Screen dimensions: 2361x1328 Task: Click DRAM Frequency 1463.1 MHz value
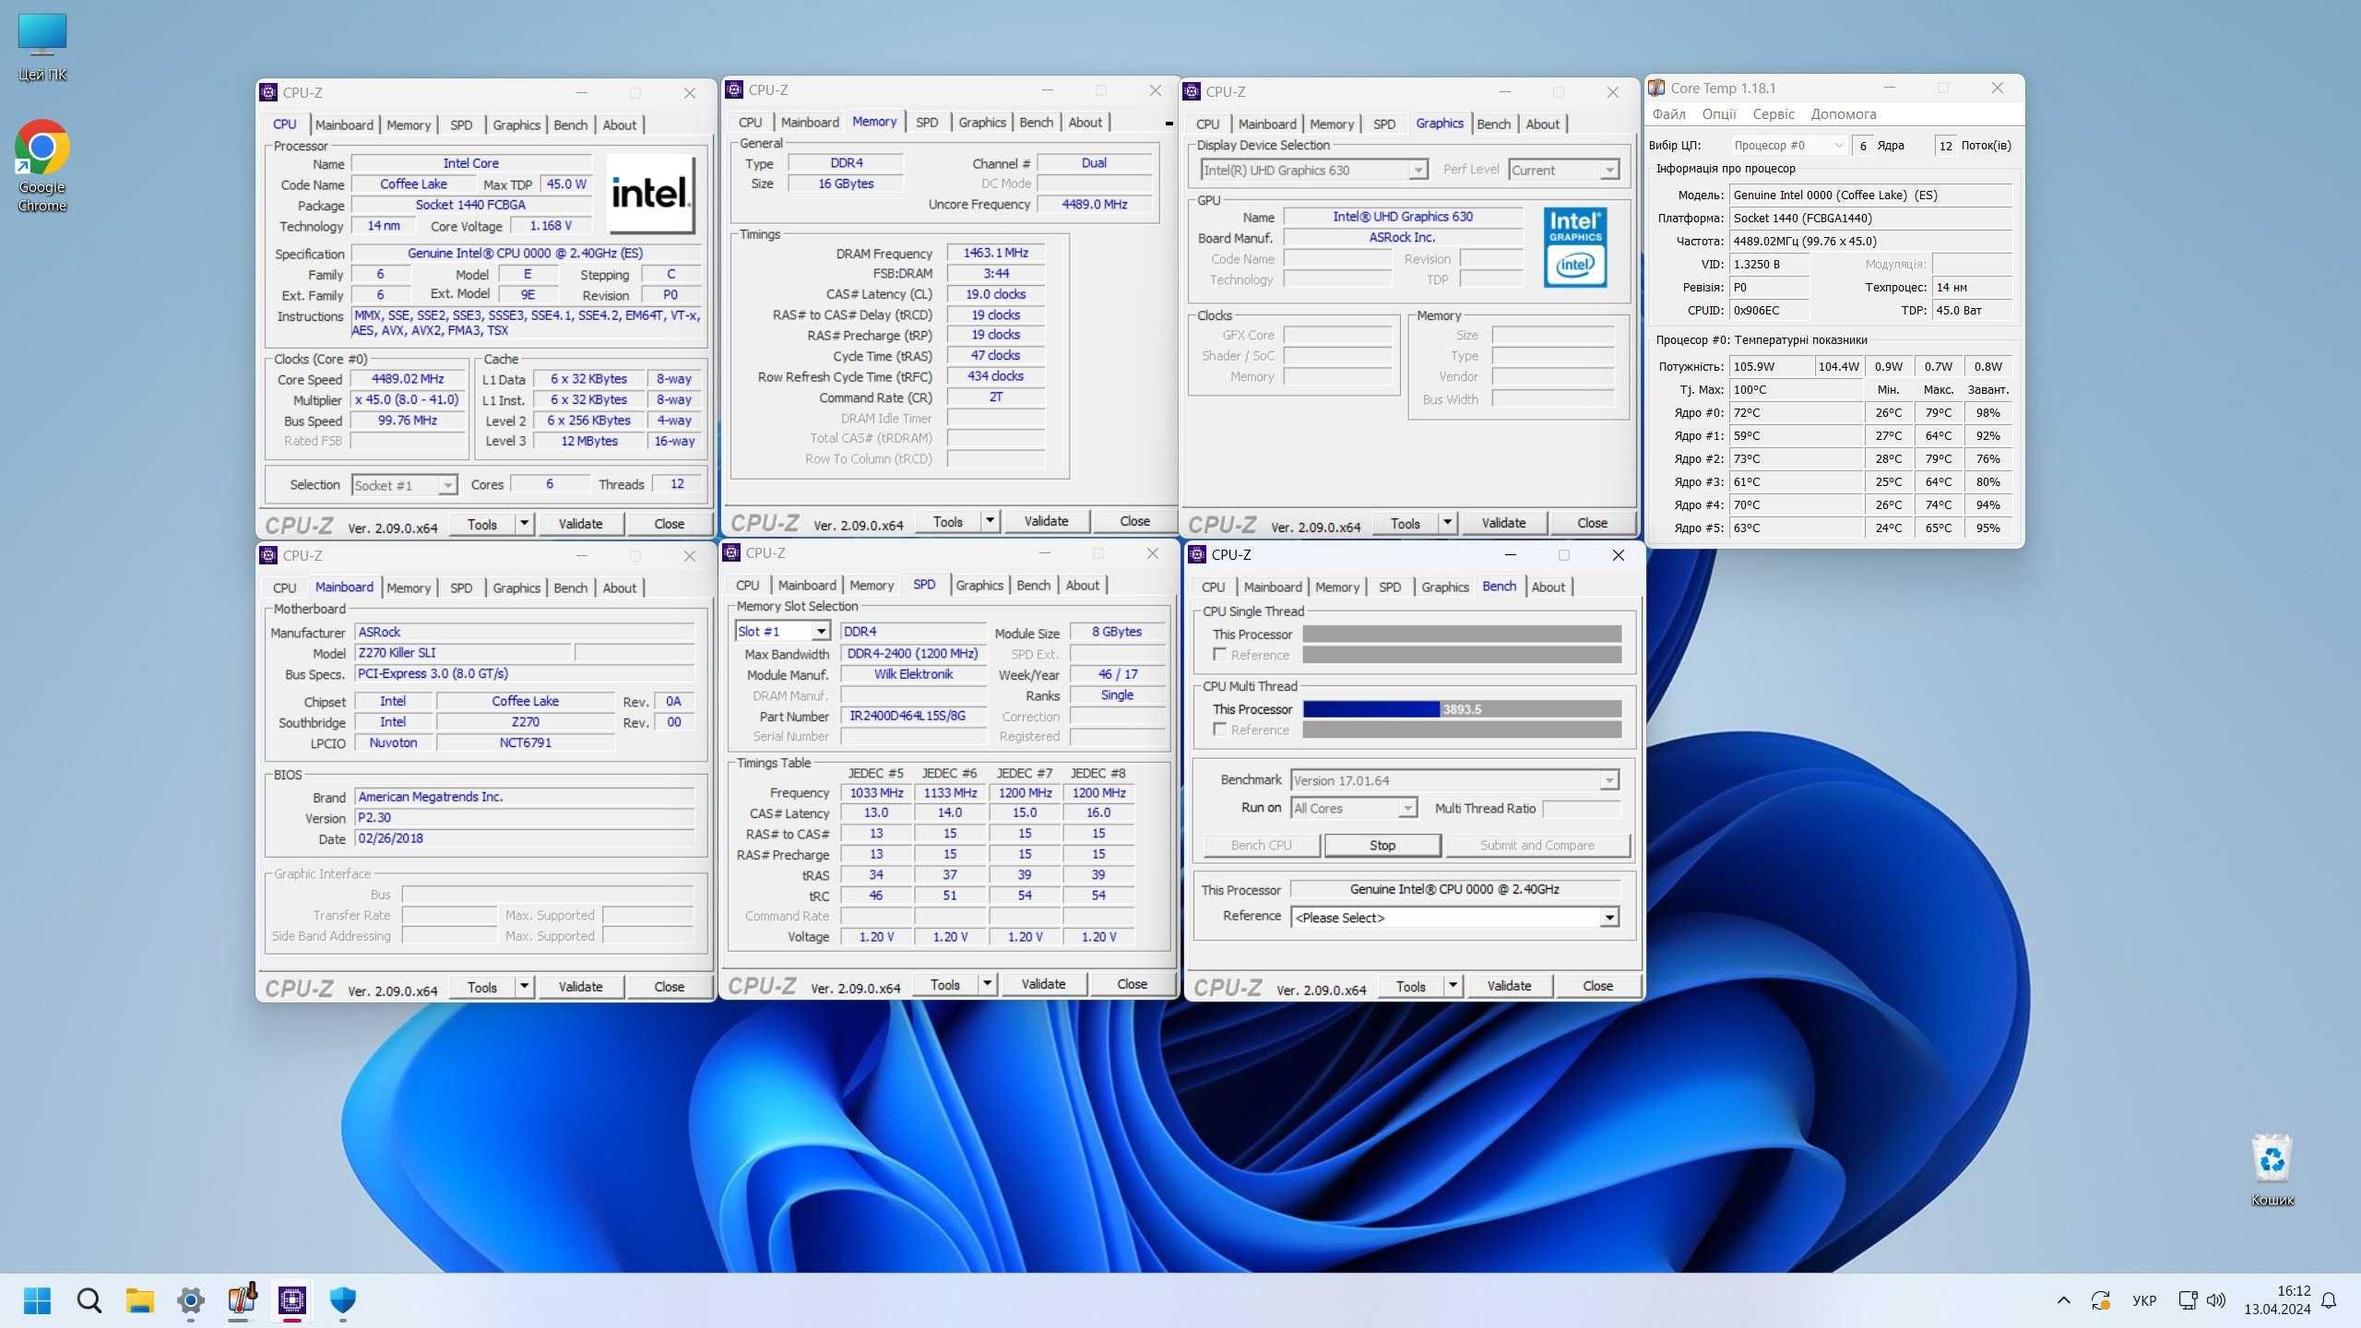(995, 253)
